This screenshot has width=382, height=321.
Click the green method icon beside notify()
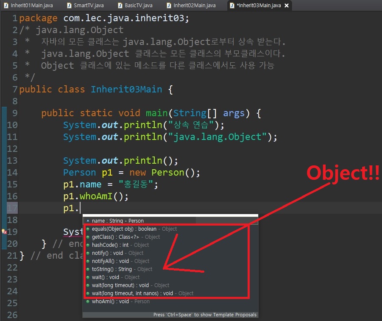pos(88,253)
